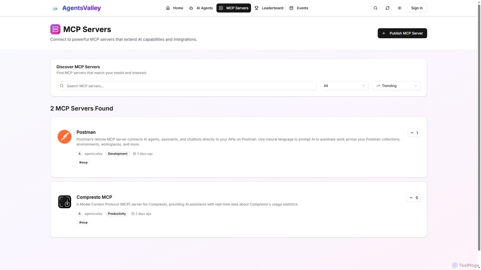The width and height of the screenshot is (481, 270).
Task: Click the Postman logo thumbnail
Action: pyautogui.click(x=65, y=137)
